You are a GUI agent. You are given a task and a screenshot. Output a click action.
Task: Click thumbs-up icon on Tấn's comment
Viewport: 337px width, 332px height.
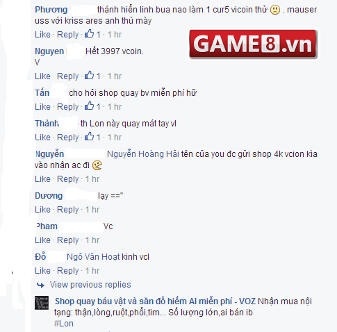click(x=89, y=106)
